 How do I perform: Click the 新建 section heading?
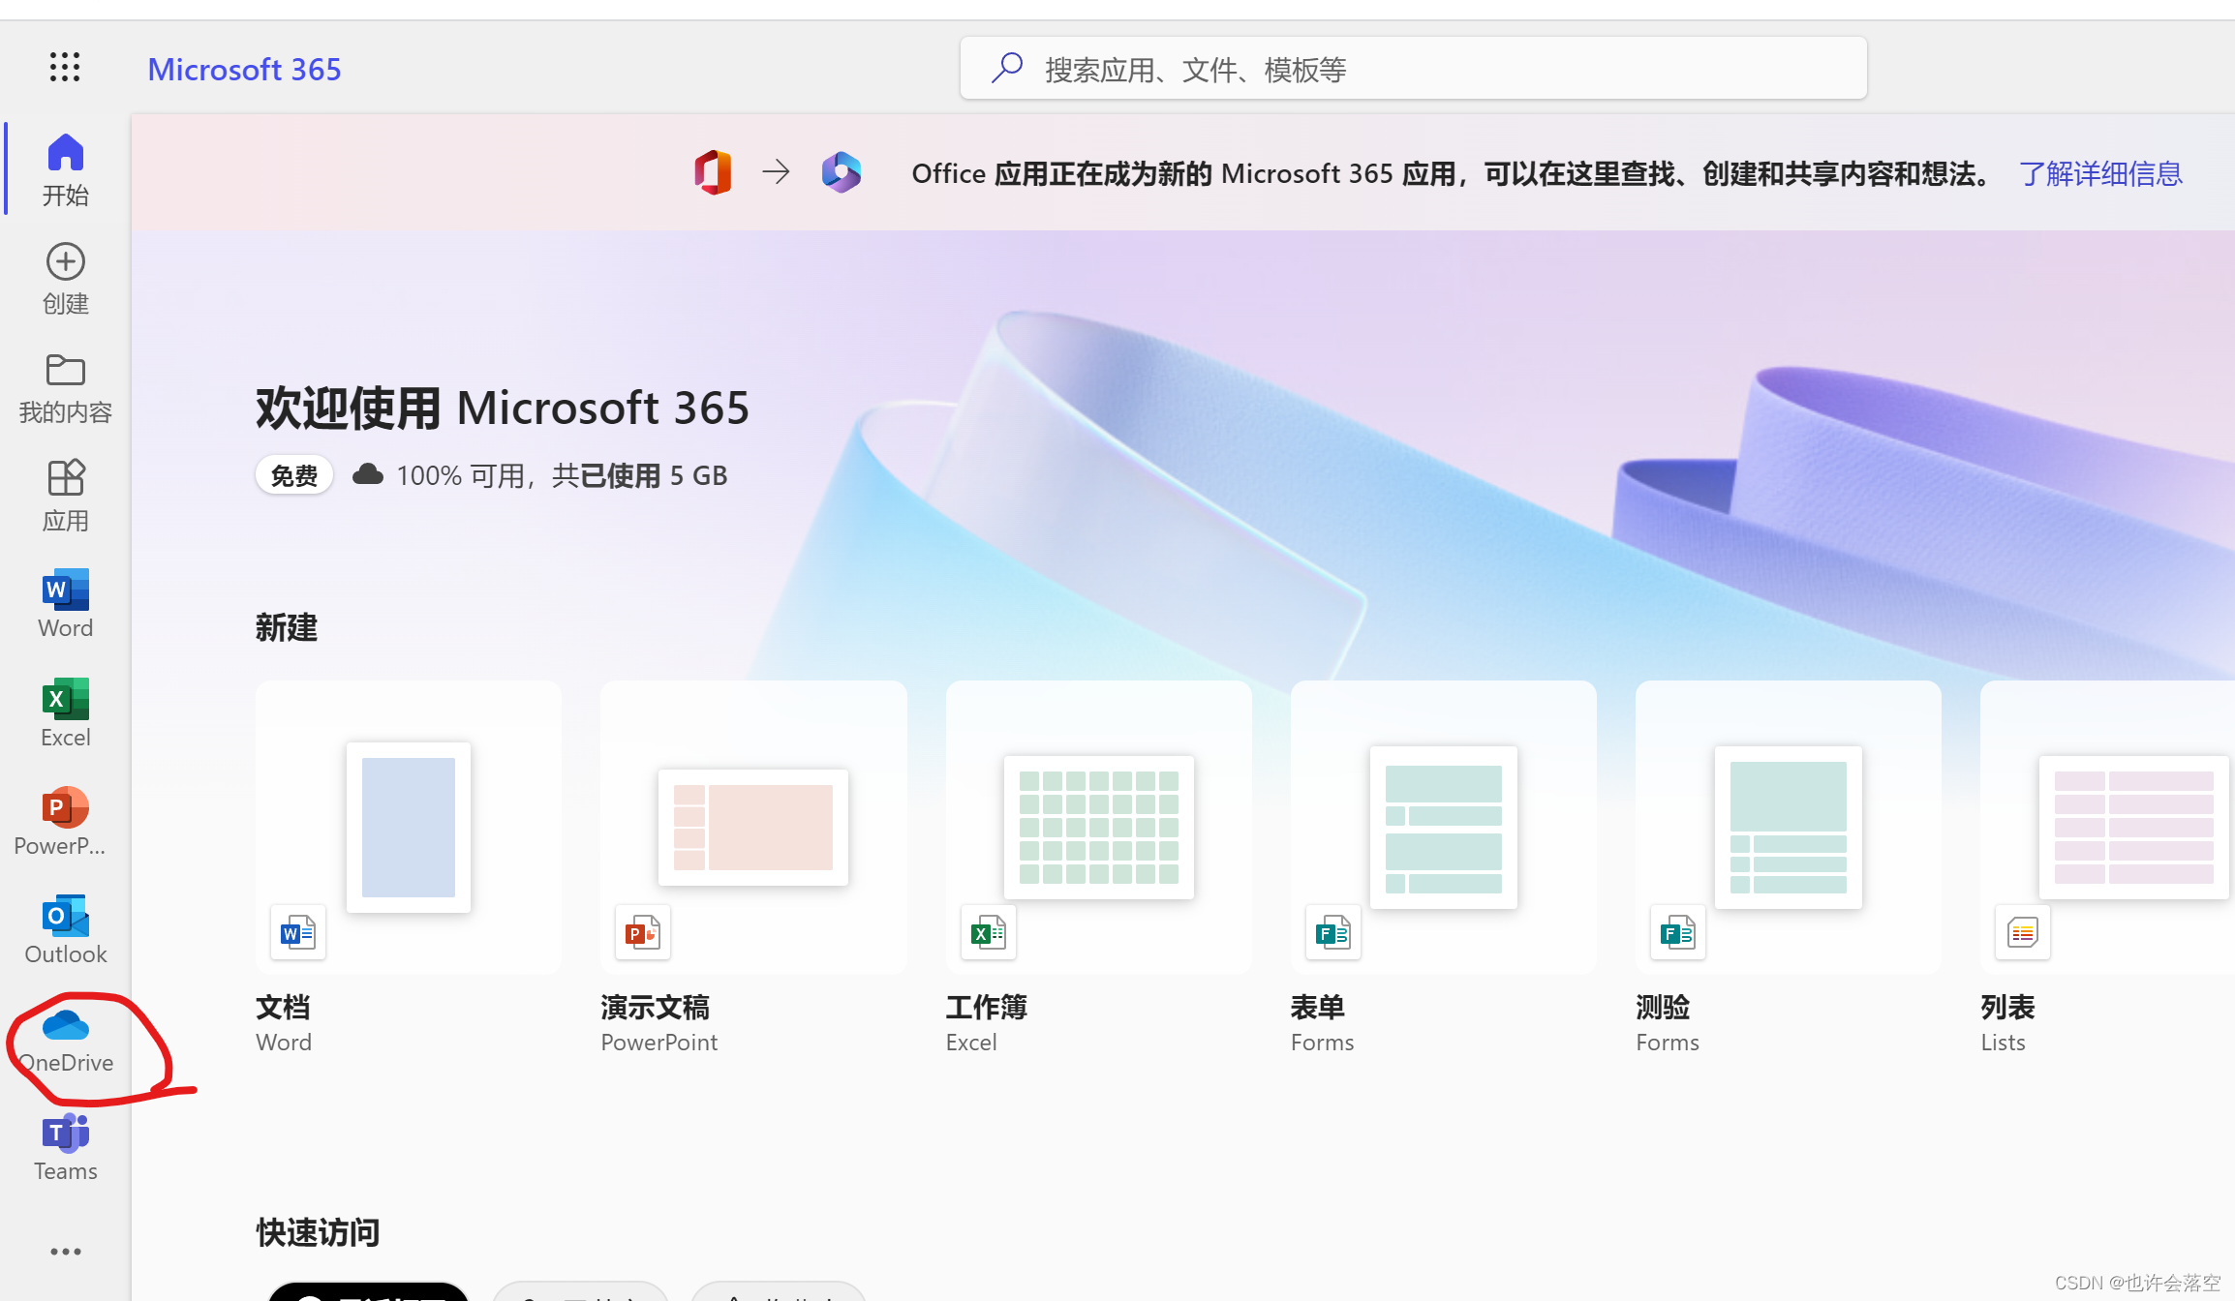287,627
